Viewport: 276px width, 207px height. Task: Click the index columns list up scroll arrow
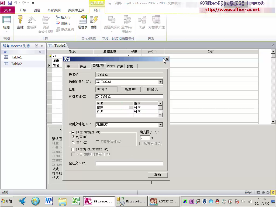(x=160, y=103)
